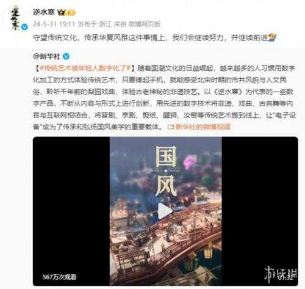Click video icon before 新华社的微博视频
305x289 pixels.
[x=170, y=127]
